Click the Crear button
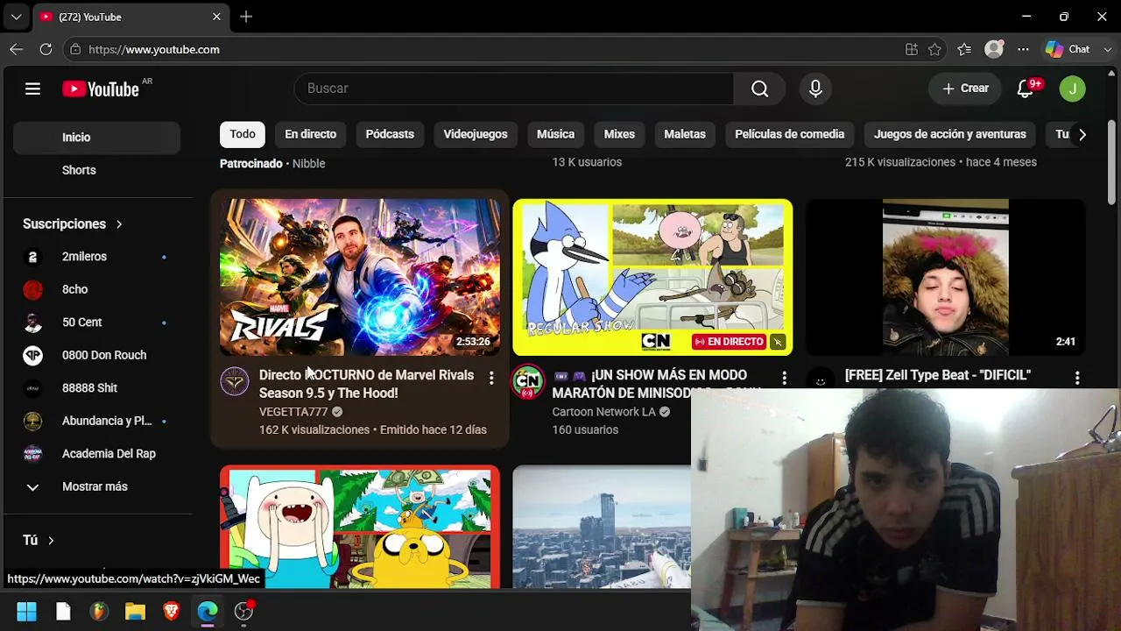Viewport: 1121px width, 631px height. click(x=965, y=89)
